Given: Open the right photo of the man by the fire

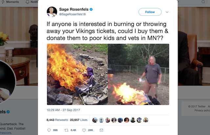Looking at the screenshot, I should [x=138, y=74].
